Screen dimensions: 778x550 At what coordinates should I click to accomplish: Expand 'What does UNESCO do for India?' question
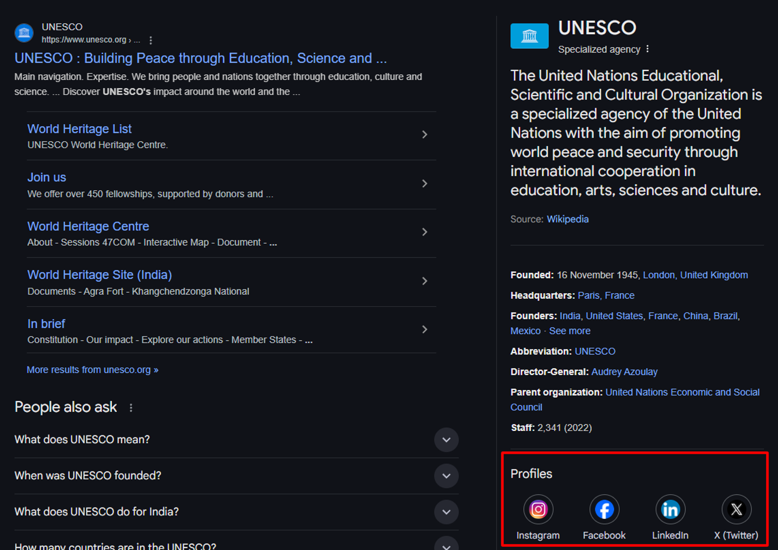[446, 512]
